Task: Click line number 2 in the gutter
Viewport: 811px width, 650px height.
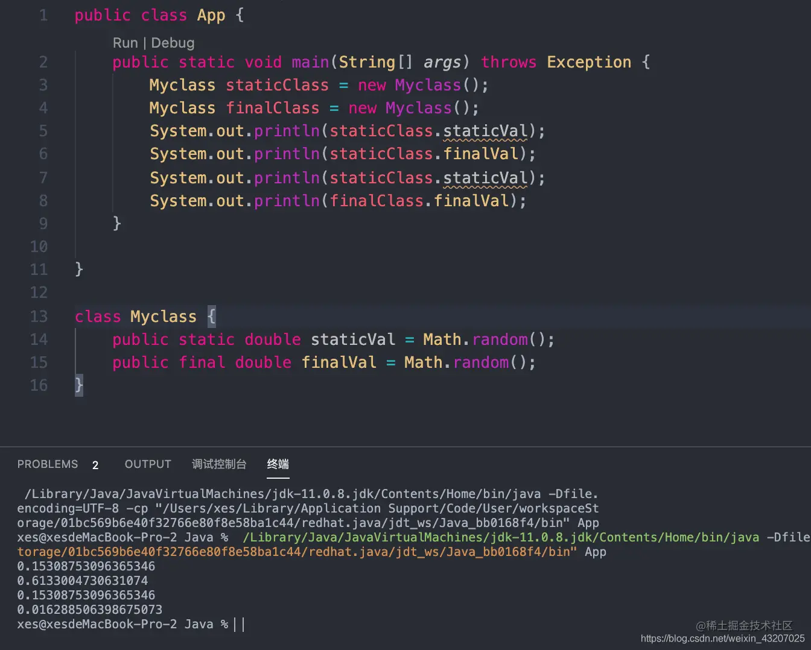Action: [x=43, y=62]
